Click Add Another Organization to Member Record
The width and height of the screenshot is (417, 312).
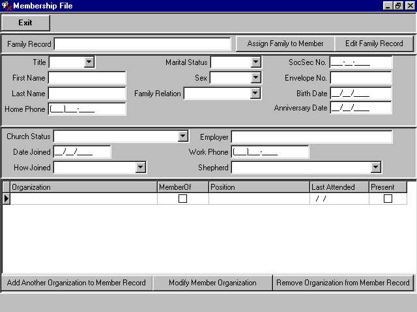click(x=76, y=283)
